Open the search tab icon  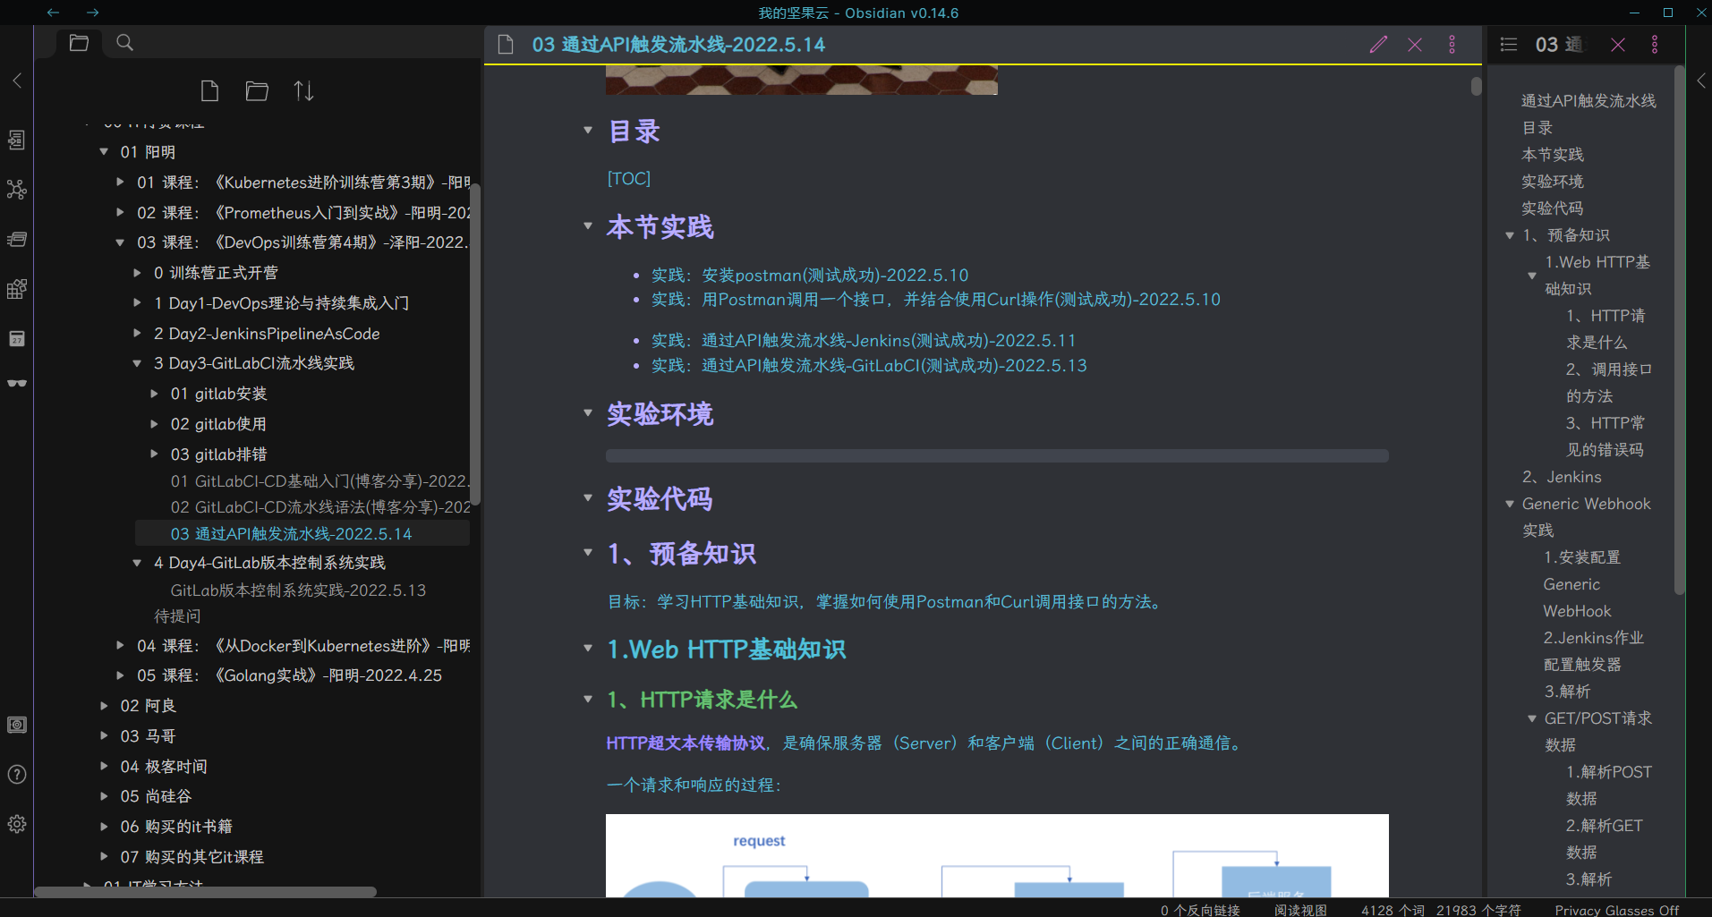click(x=125, y=42)
